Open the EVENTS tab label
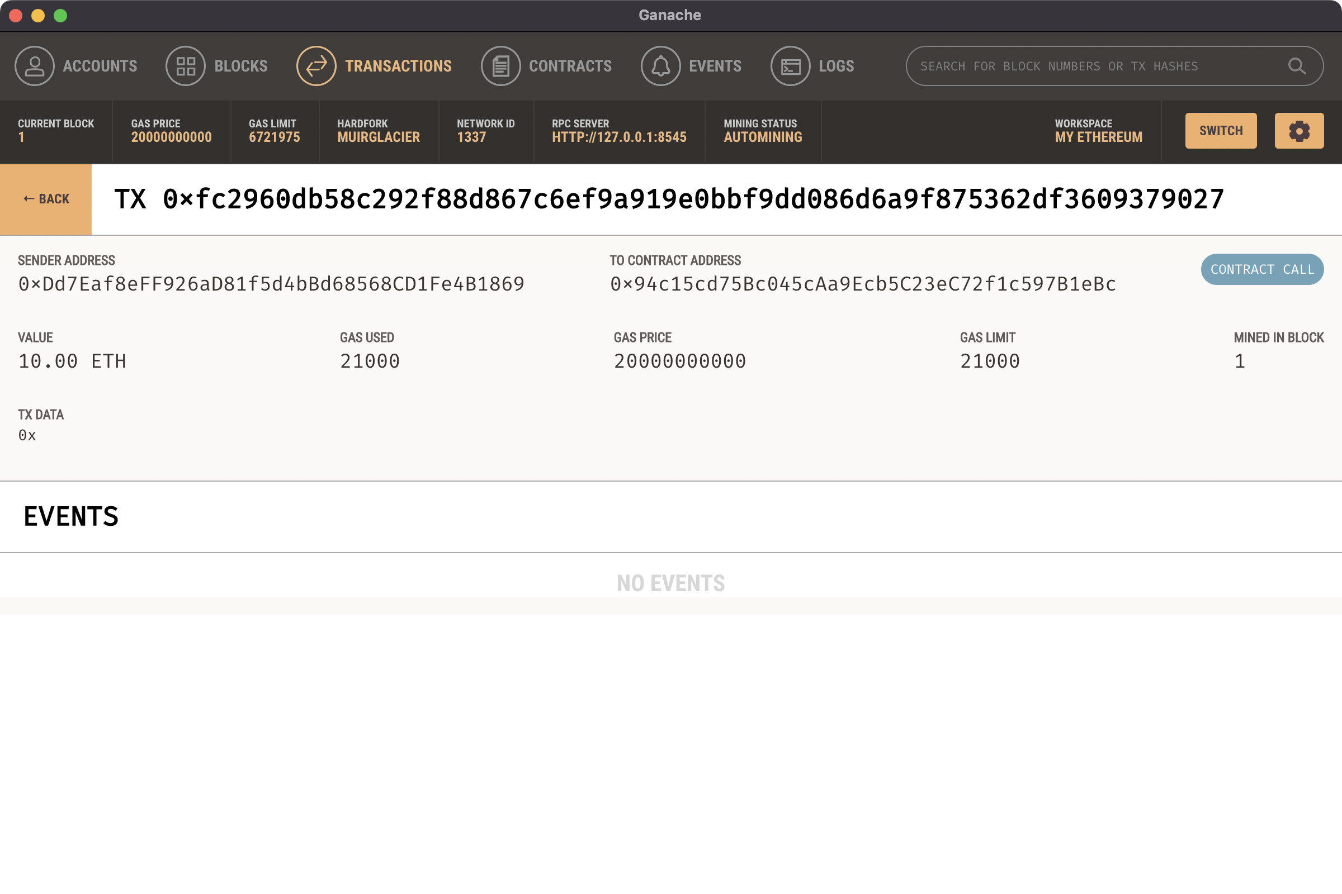The image size is (1342, 894). 715,66
